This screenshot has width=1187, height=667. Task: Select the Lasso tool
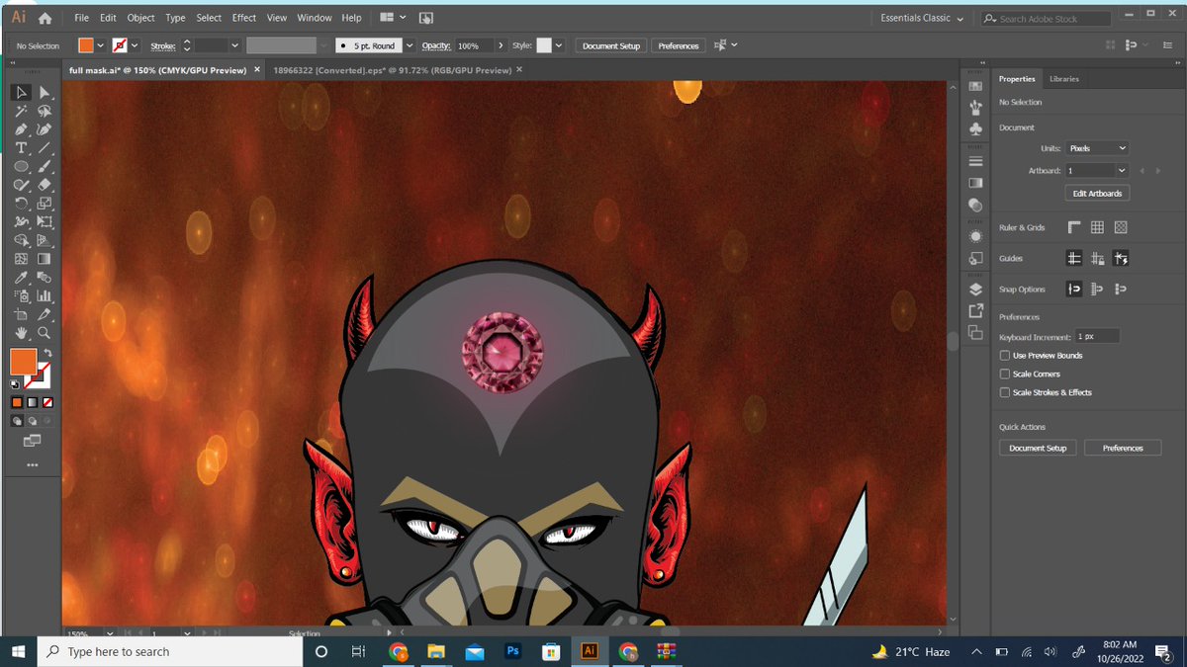[45, 111]
